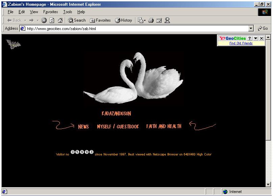Open the FAITH AND HEALTH link
The height and width of the screenshot is (196, 273).
164,126
